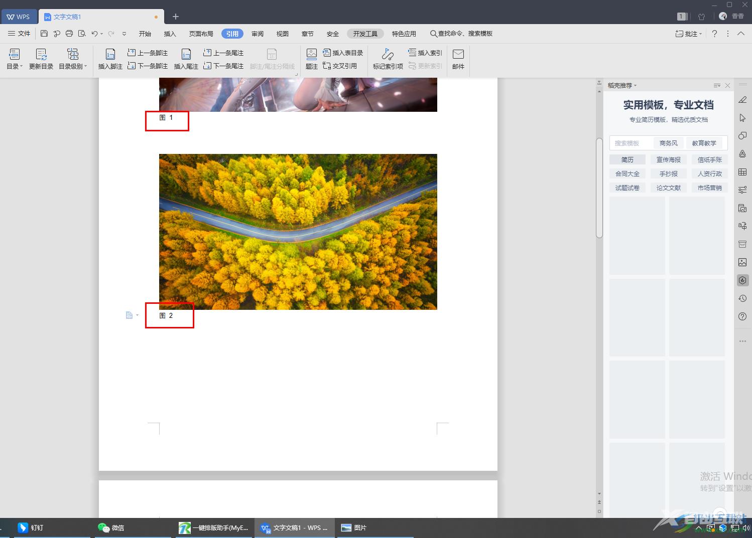Click 插入索引 insert index button
Image resolution: width=752 pixels, height=538 pixels.
(x=425, y=53)
